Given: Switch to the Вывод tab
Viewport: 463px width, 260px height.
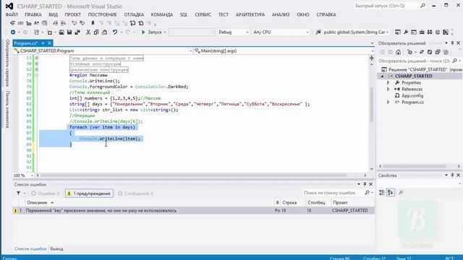Looking at the screenshot, I should click(56, 248).
